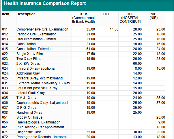This screenshot has width=174, height=139.
Task: Select the Periodic Oral Examination description
Action: (x=36, y=34)
